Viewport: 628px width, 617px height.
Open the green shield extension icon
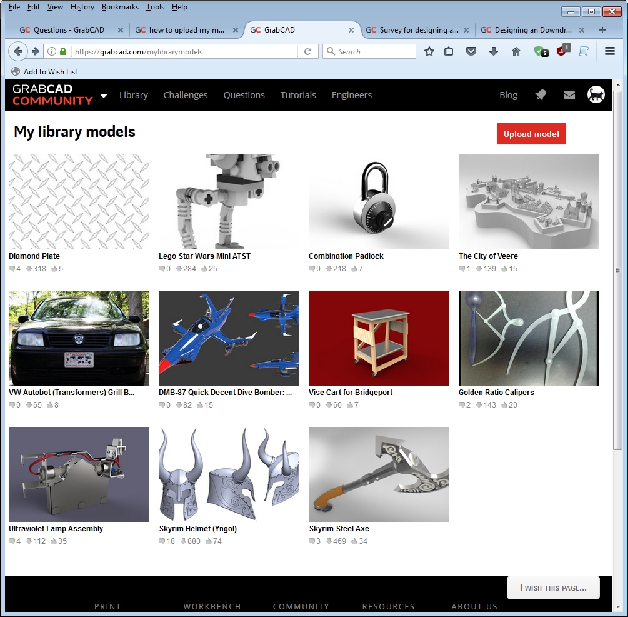point(541,51)
